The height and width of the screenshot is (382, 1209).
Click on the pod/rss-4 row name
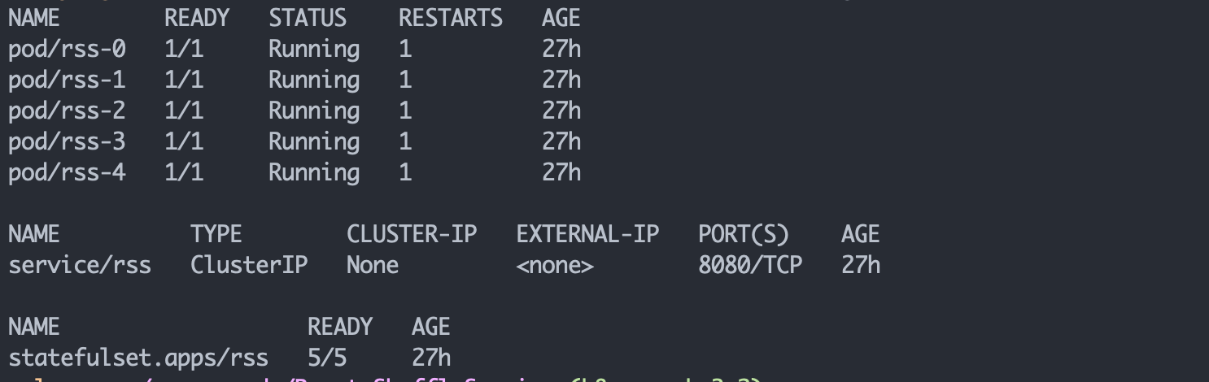(67, 173)
